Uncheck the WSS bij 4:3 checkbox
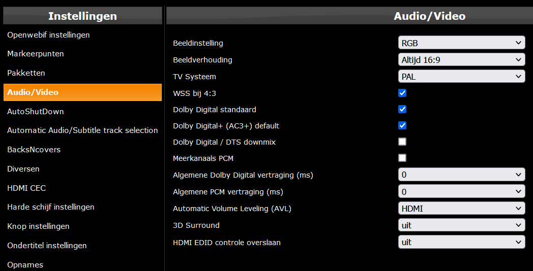 click(x=402, y=93)
